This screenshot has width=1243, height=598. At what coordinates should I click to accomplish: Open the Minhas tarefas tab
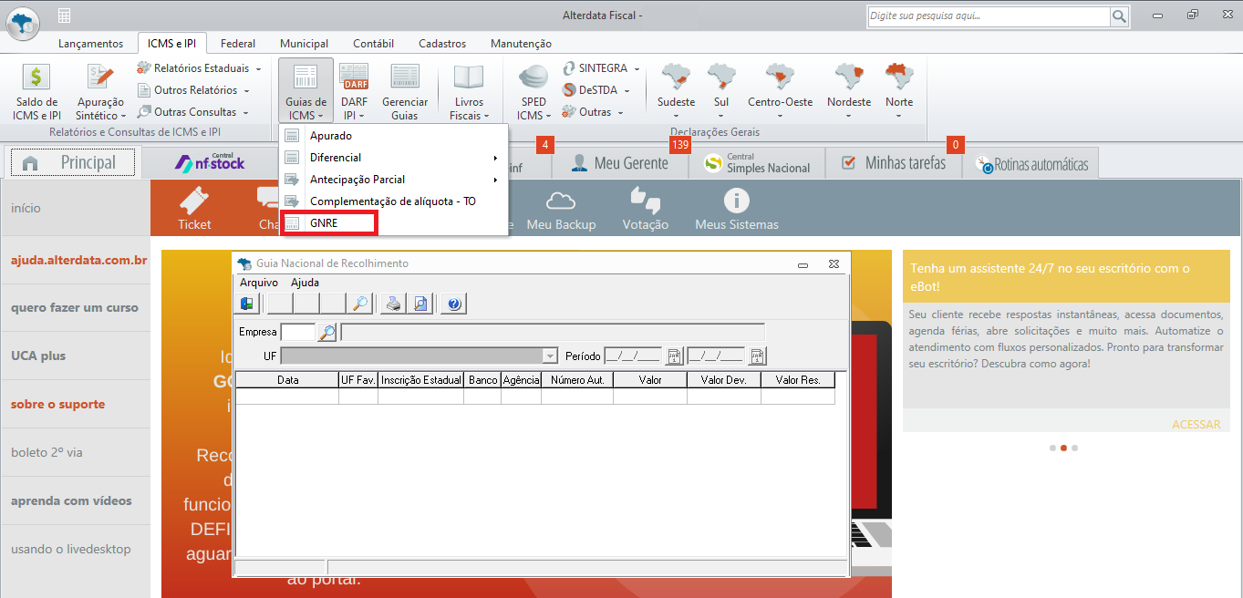click(893, 163)
